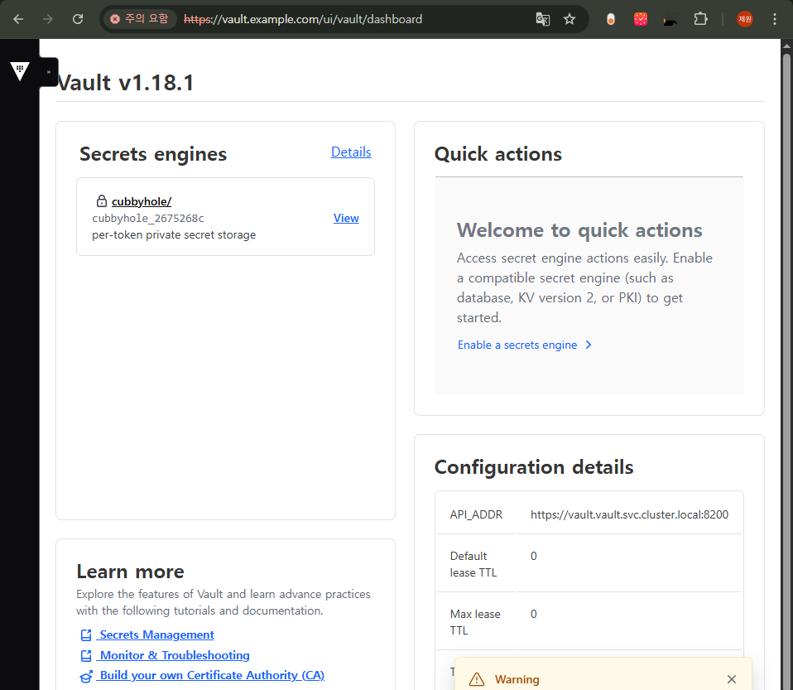Click graduation icon beside Certificate Authority link
This screenshot has width=793, height=690.
86,676
